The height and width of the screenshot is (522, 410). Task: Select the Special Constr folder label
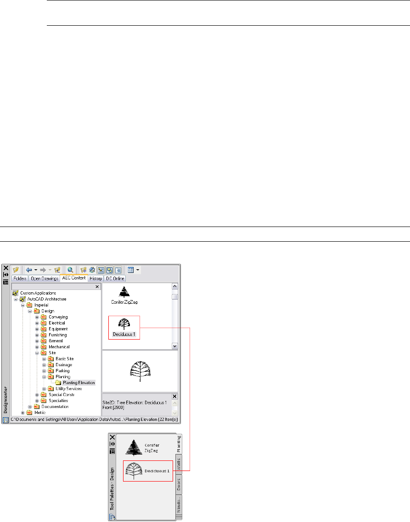[62, 395]
